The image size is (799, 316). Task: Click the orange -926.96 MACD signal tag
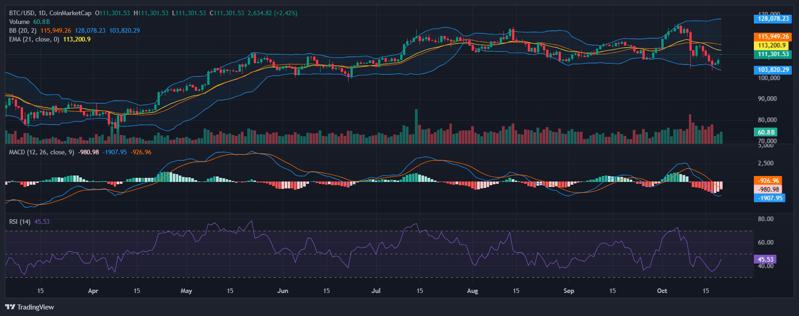pos(769,181)
